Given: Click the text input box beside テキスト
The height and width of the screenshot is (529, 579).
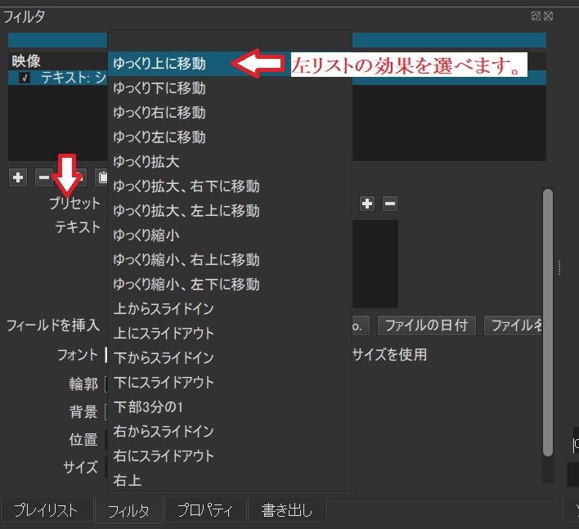Looking at the screenshot, I should [375, 264].
